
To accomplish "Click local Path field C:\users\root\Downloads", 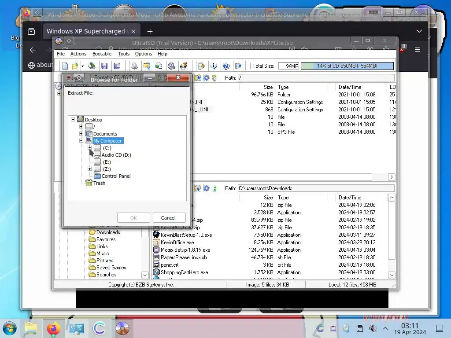I will (x=316, y=188).
